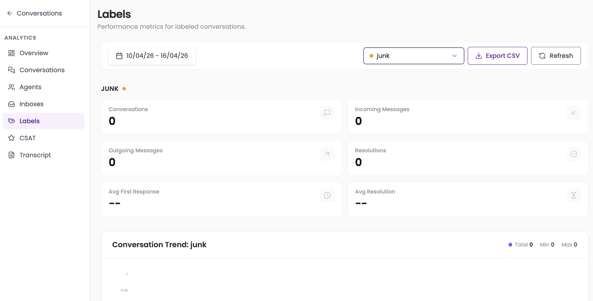This screenshot has width=593, height=301.
Task: Click the Refresh button
Action: coord(556,55)
